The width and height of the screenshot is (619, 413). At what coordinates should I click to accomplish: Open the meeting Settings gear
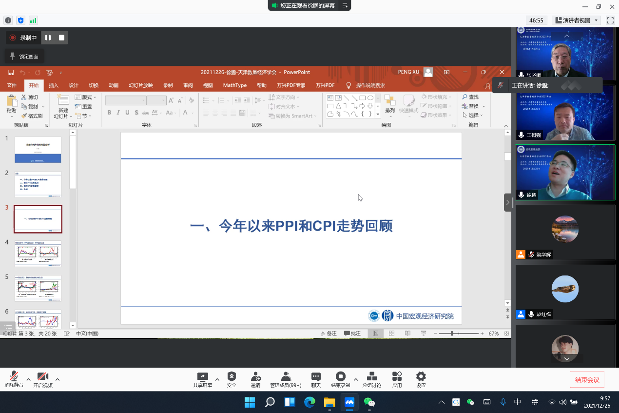tap(421, 377)
